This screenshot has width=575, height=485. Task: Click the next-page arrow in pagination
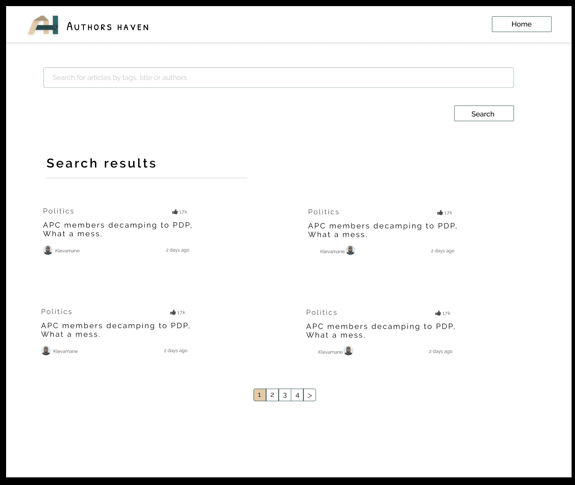[310, 395]
